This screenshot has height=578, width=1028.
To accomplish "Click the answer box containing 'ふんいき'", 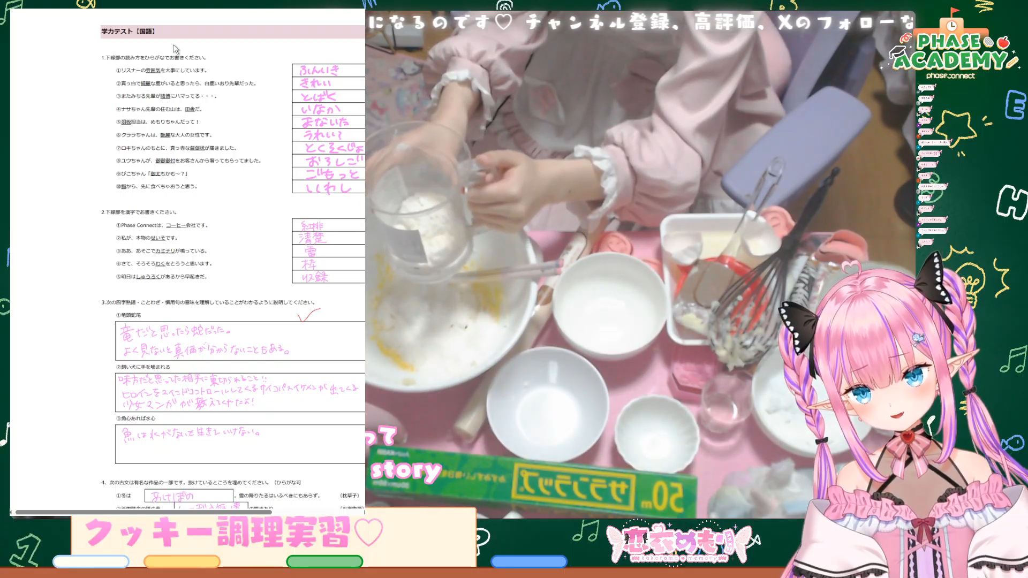I will tap(329, 70).
